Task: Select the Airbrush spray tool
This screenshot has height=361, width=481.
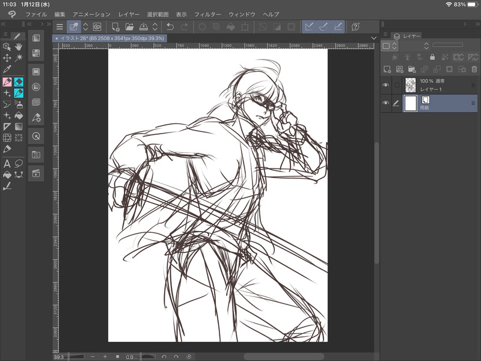Action: click(x=19, y=104)
